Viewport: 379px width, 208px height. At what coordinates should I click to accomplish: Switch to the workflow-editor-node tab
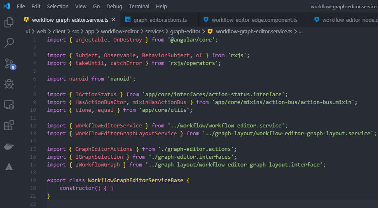click(x=344, y=20)
